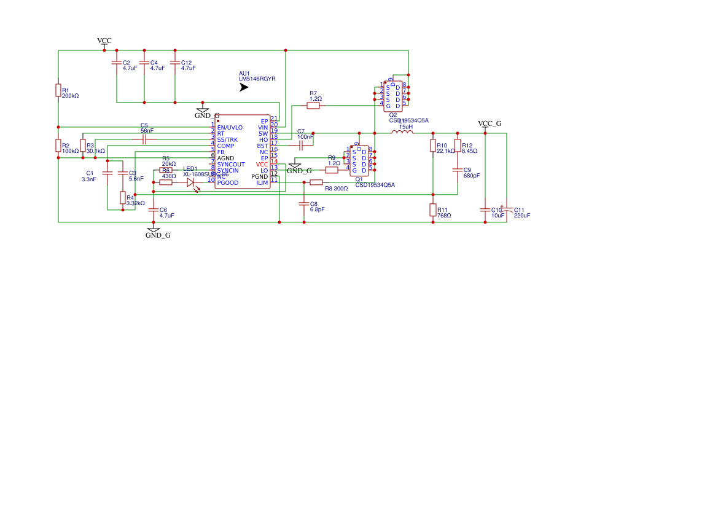This screenshot has width=718, height=508.
Task: Click the C8 6.8pF capacitor symbol
Action: [304, 203]
